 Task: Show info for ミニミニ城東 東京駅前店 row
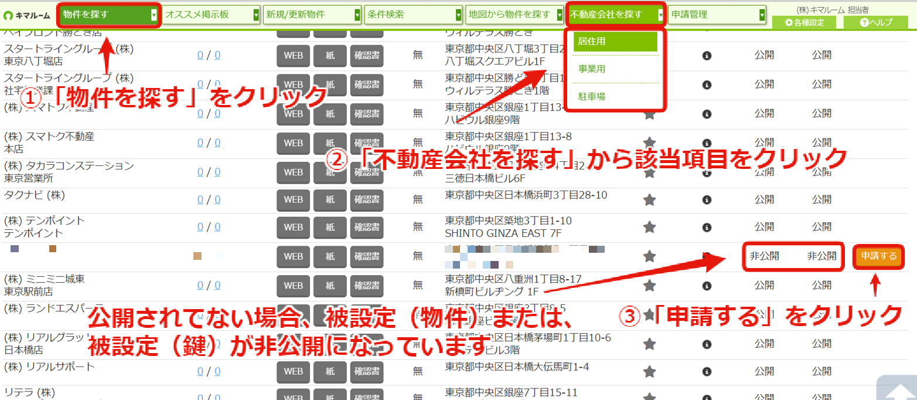tap(707, 285)
